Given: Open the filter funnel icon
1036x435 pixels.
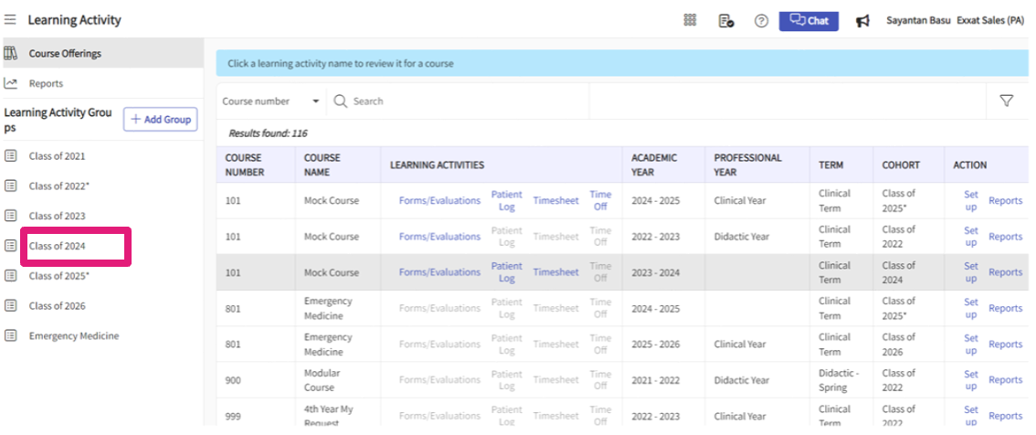Looking at the screenshot, I should [x=1007, y=101].
